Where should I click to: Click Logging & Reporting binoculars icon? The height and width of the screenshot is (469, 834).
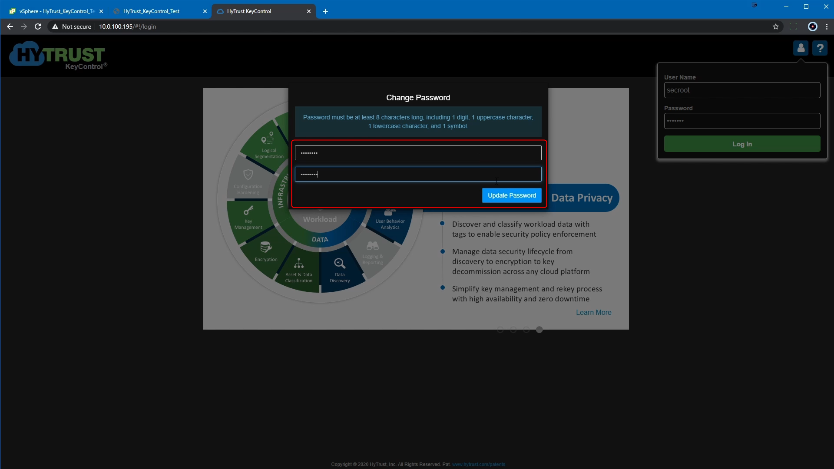click(x=373, y=246)
